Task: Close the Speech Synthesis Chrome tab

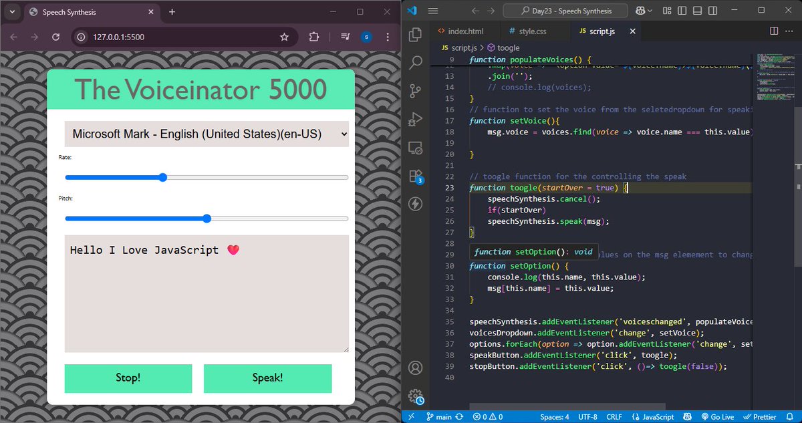Action: coord(151,12)
